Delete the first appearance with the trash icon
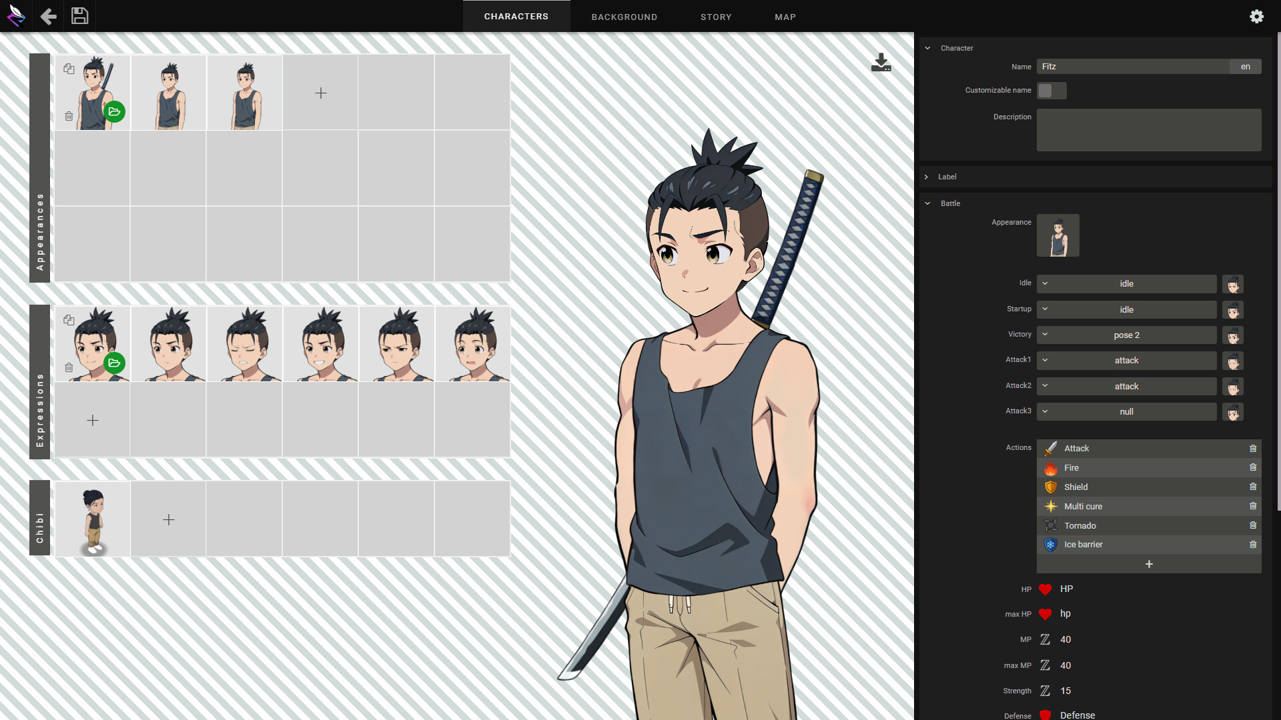Screen dimensions: 1281x720 69,116
